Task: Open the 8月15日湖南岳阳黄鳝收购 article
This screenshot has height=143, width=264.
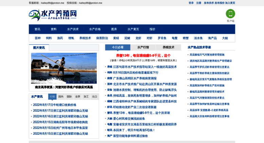Action: tap(60, 122)
